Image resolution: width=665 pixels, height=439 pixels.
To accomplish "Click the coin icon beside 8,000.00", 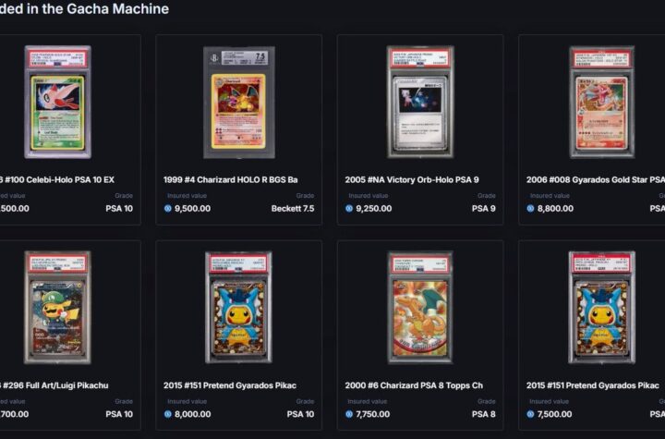I will (x=167, y=414).
